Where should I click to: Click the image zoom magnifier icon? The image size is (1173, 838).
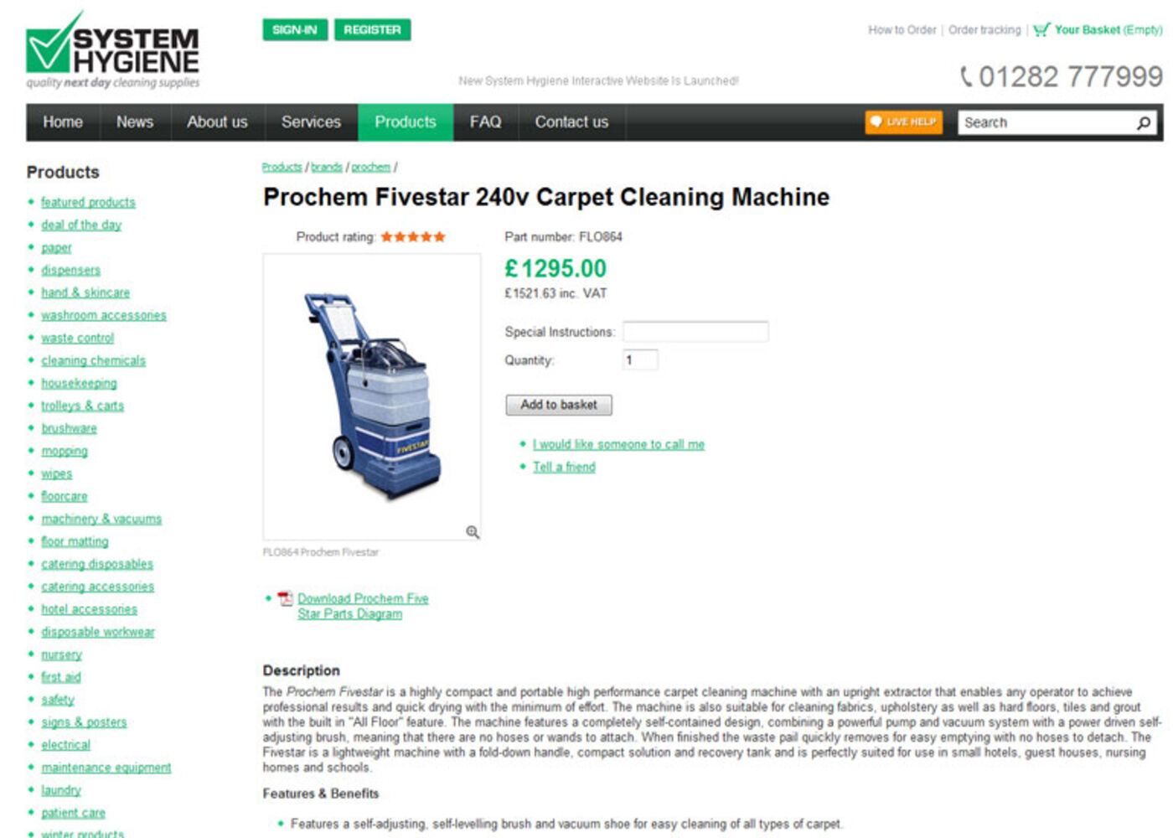point(473,532)
